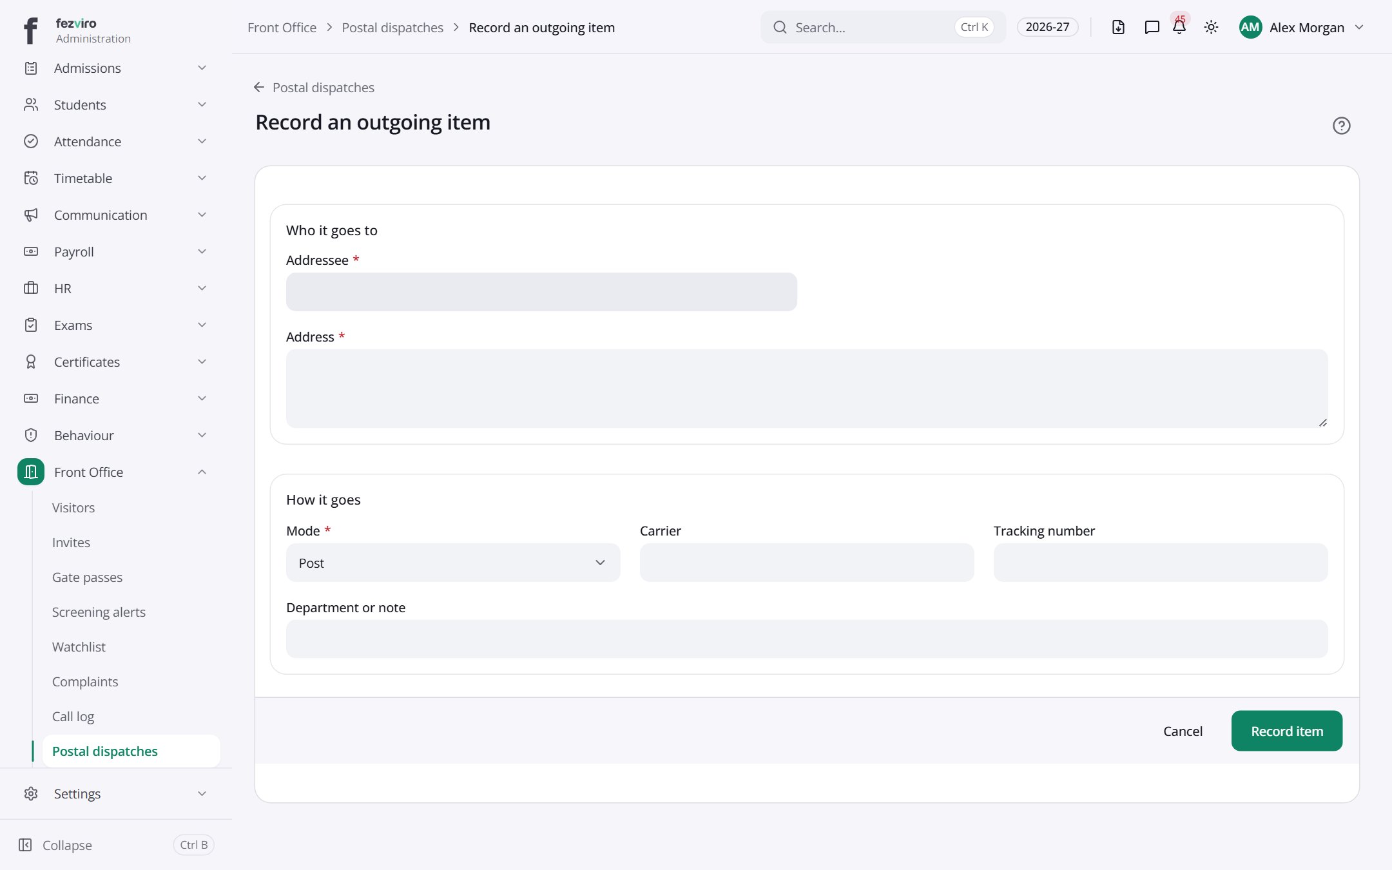Open Visitors in Front Office submenu
The height and width of the screenshot is (870, 1392).
coord(73,507)
